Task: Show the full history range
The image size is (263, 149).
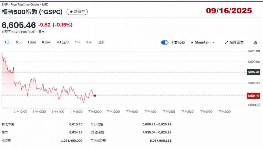Action: pos(101,42)
